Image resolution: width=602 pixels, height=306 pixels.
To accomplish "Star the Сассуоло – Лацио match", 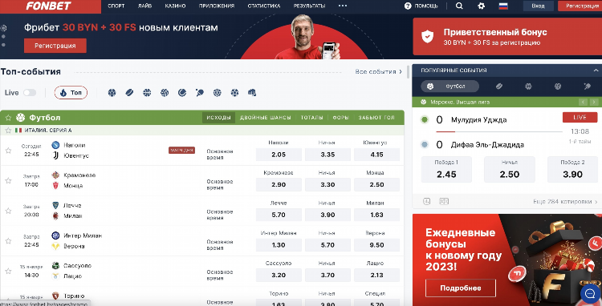I will (8, 271).
